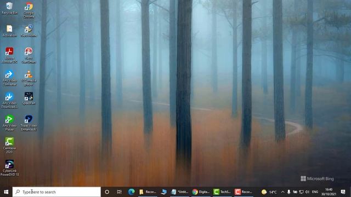The width and height of the screenshot is (351, 197).
Task: Switch to the File Explorer Recor... window
Action: [x=148, y=192]
